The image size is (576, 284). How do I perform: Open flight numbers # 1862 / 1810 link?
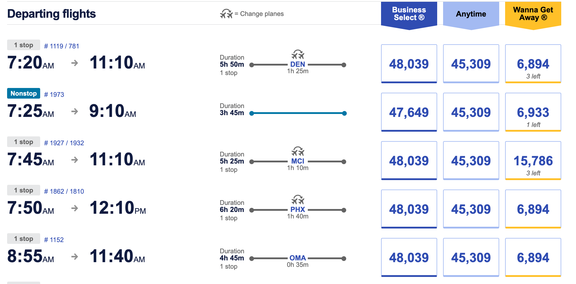64,191
